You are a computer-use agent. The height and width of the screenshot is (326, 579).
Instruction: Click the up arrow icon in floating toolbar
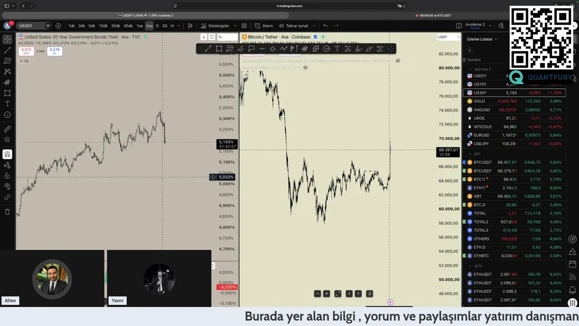tap(272, 49)
